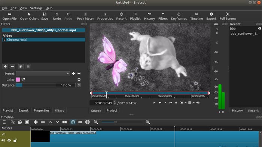Screen dimensions: 262x147
Task: Open Export from main toolbar
Action: pos(211,16)
